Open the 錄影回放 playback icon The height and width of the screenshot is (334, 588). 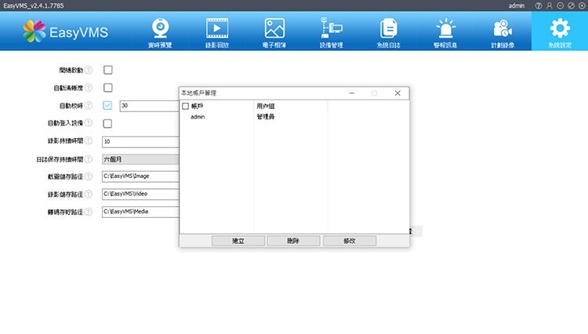click(216, 30)
